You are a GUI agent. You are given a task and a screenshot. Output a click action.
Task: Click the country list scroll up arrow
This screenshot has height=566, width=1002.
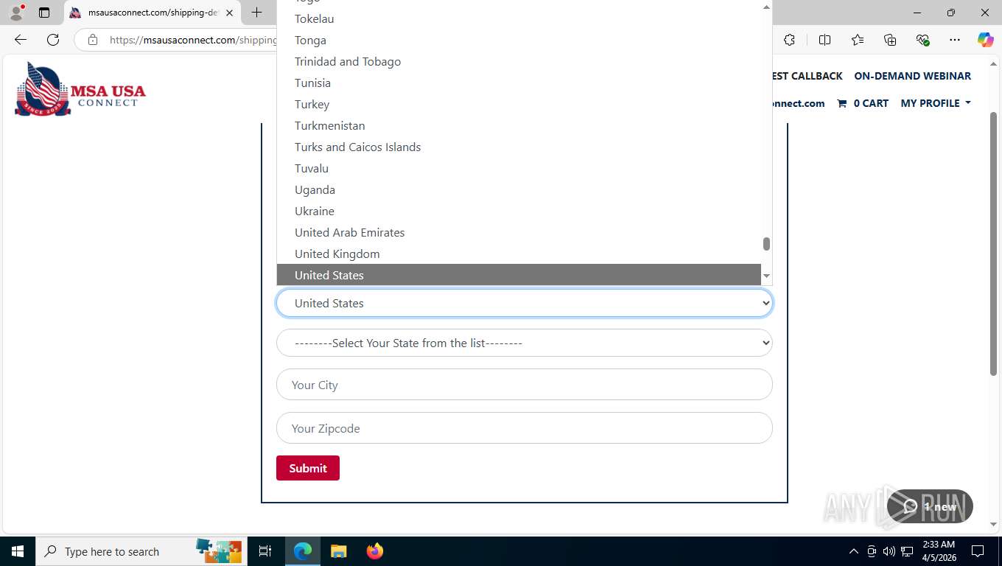(766, 6)
